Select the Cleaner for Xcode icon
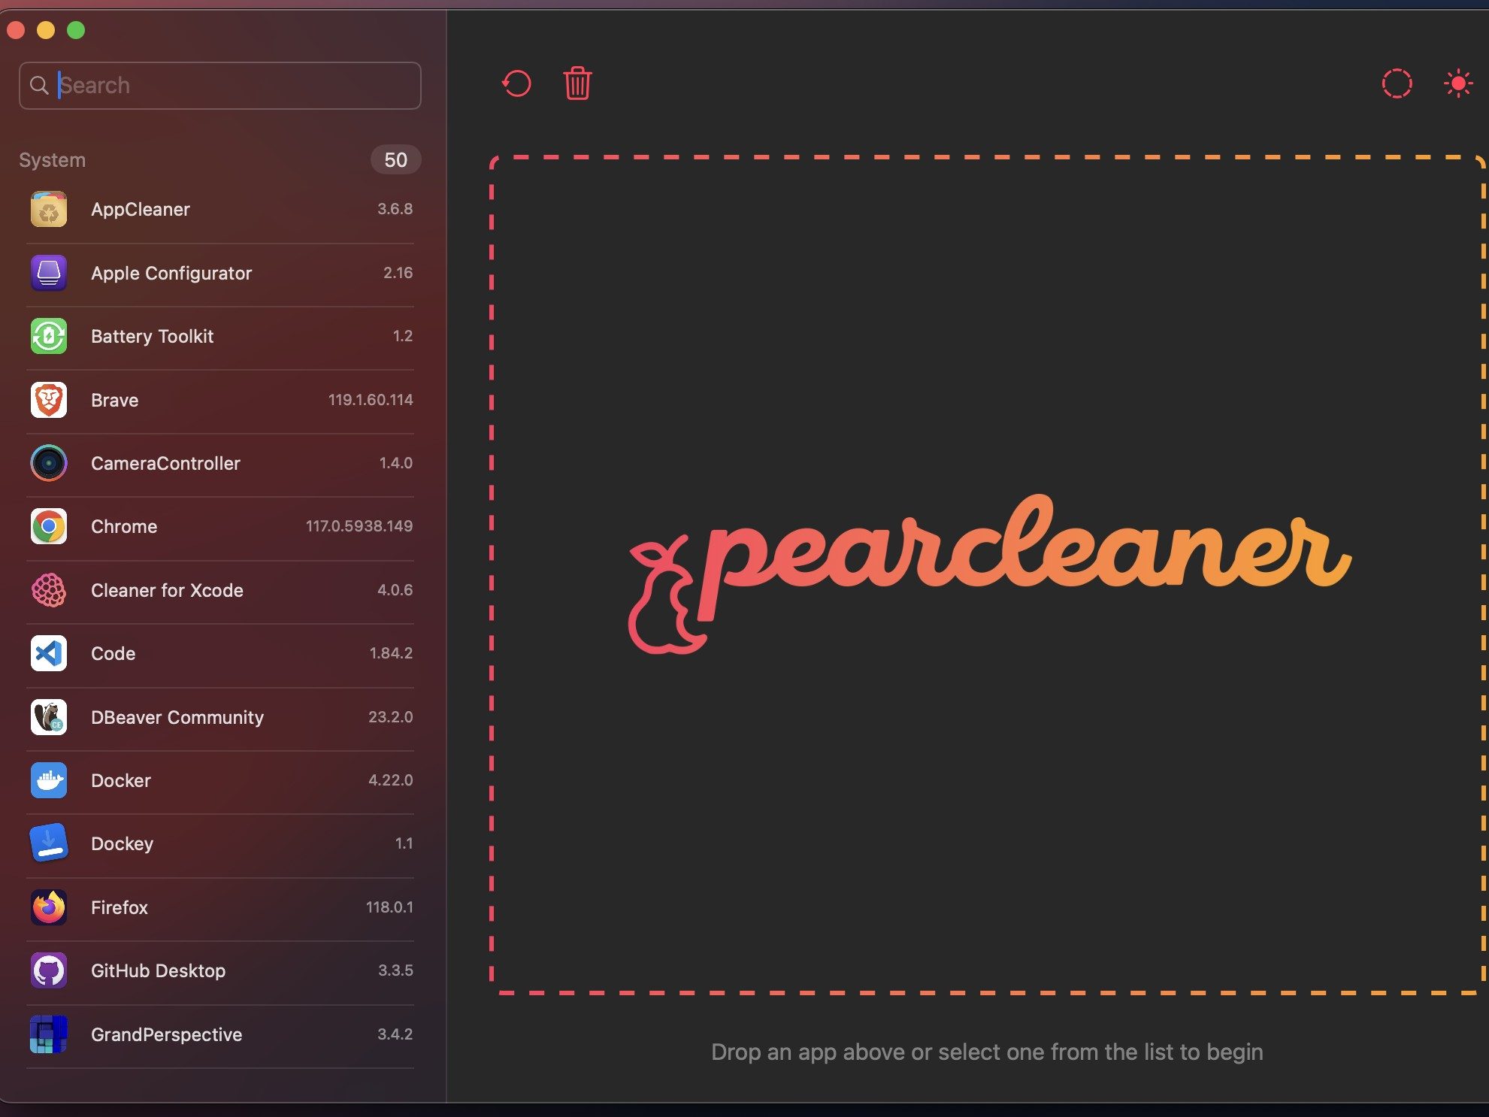 tap(49, 590)
